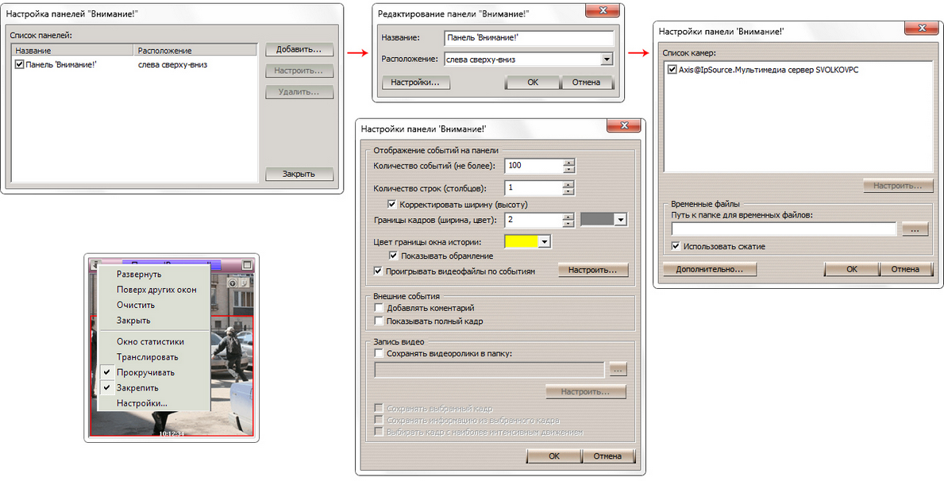Enable 'Показывать полный кадр' checkbox
Image resolution: width=944 pixels, height=481 pixels.
380,321
